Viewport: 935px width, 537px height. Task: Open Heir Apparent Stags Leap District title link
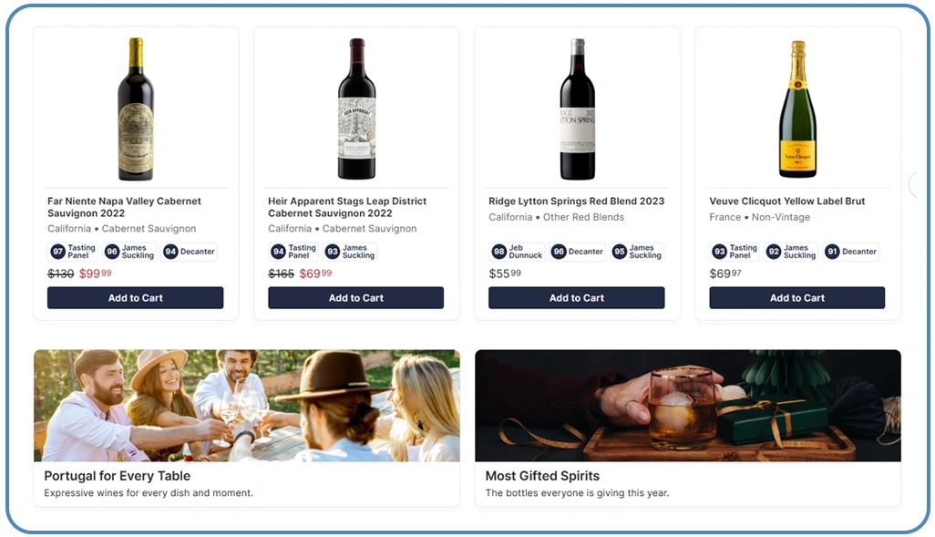(347, 207)
